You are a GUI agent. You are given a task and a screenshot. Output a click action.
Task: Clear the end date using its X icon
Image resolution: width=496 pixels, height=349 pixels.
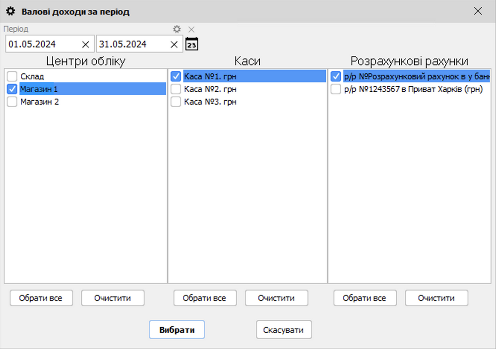tap(174, 44)
